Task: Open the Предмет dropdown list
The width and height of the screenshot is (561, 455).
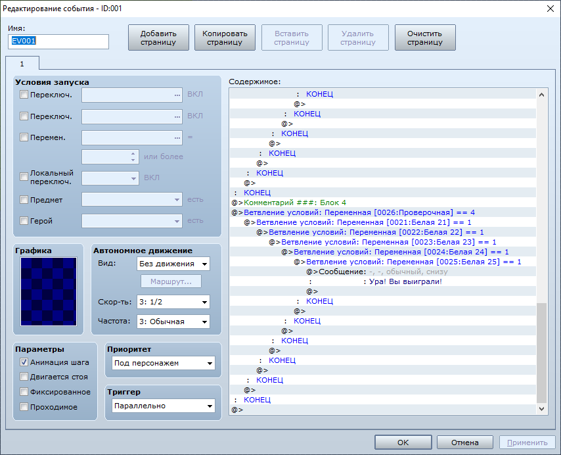Action: (x=132, y=199)
